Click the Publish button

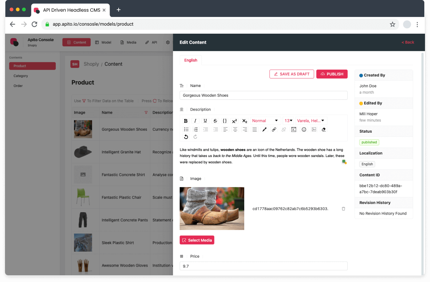coord(332,74)
